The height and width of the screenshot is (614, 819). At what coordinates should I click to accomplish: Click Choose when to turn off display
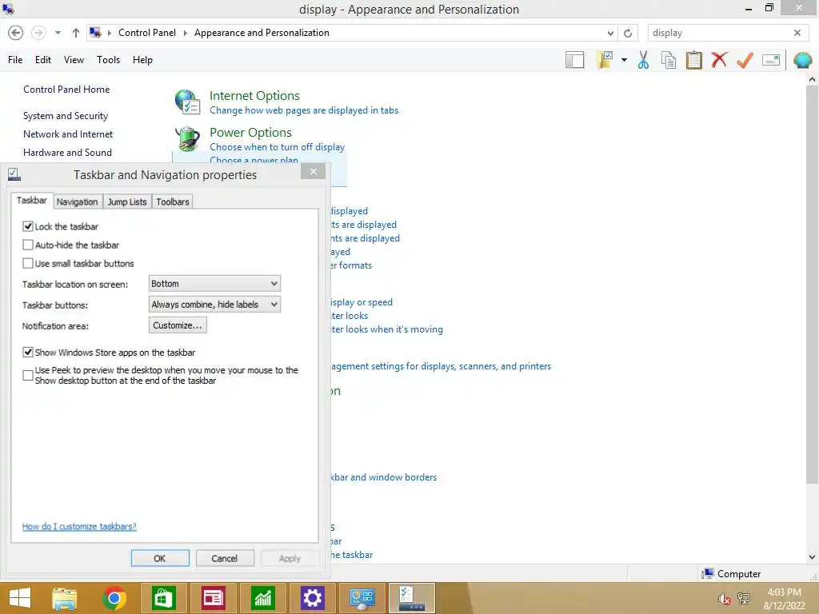tap(278, 147)
